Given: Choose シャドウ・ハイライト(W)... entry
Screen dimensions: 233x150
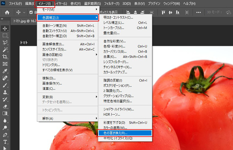Looking at the screenshot, I should click(x=125, y=109).
